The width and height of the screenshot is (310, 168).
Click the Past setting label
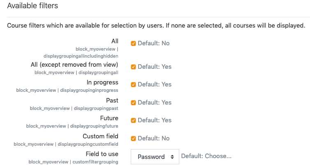click(x=112, y=100)
